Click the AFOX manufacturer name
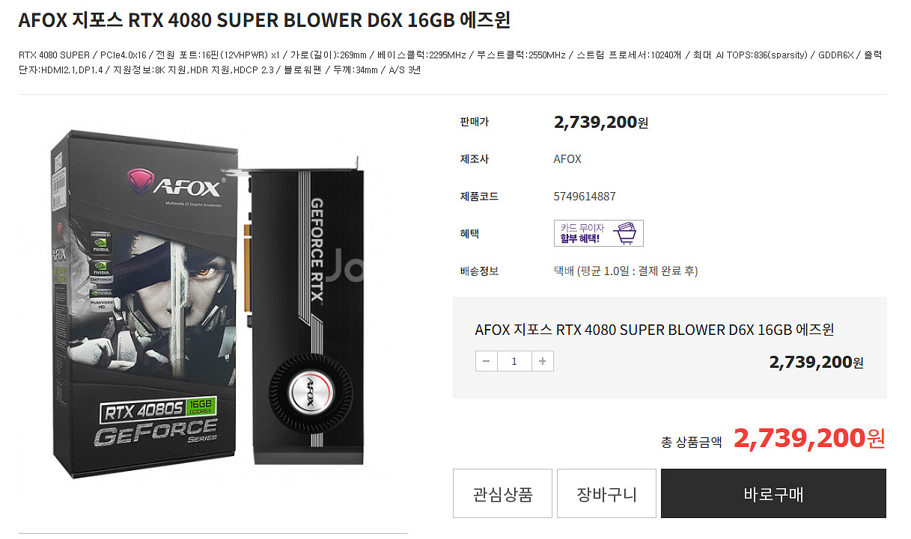911x539 pixels. (x=567, y=159)
